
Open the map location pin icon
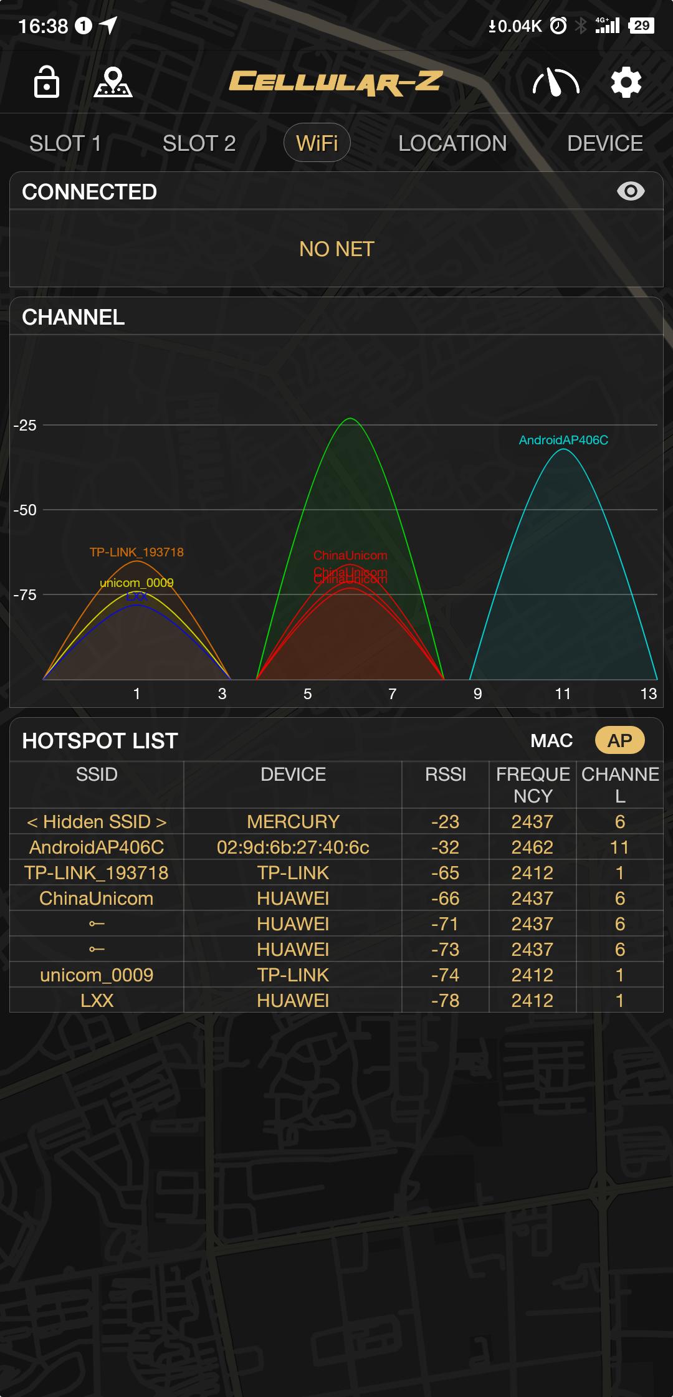click(113, 82)
